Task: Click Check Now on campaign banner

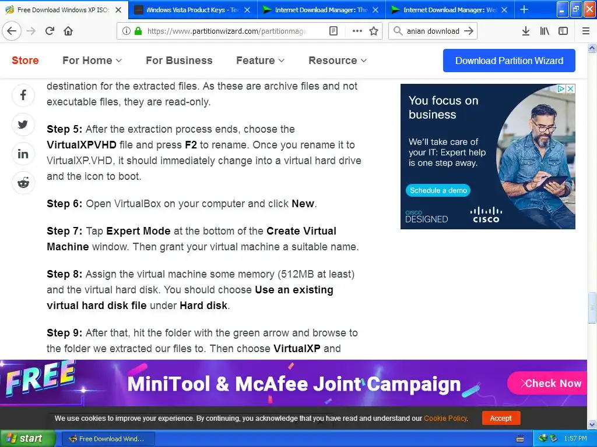Action: tap(547, 383)
